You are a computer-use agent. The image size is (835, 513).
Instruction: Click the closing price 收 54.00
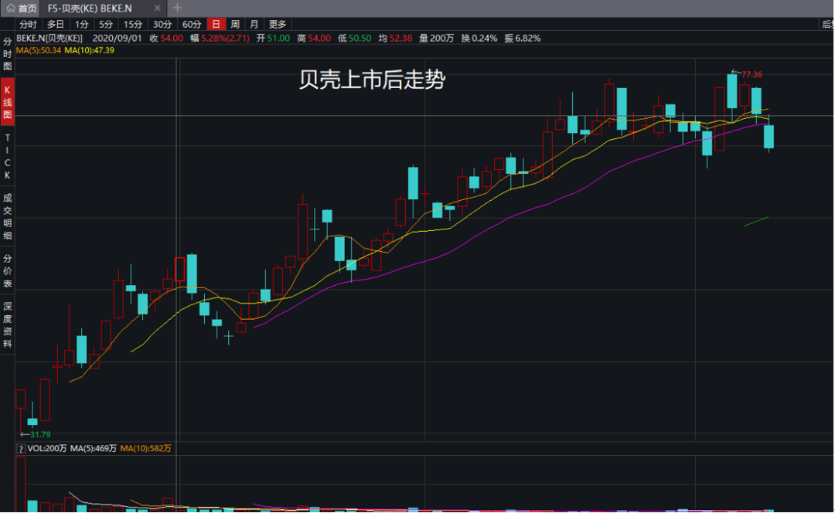point(166,39)
